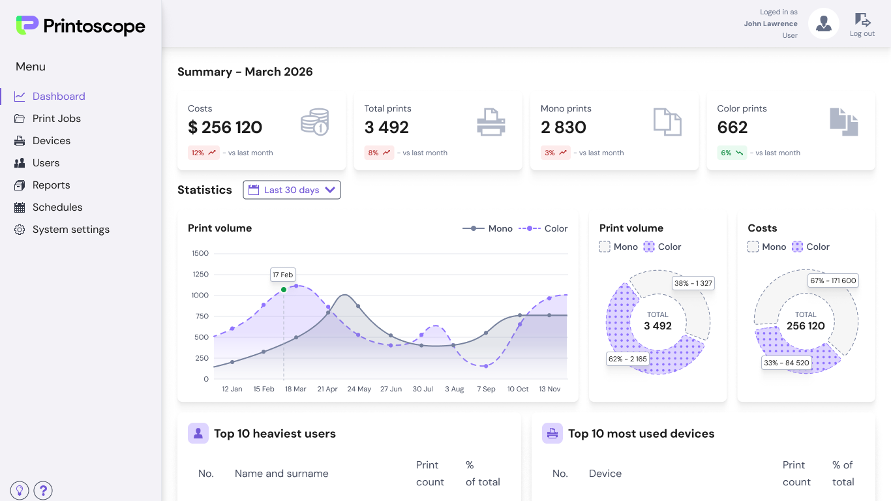This screenshot has width=891, height=501.
Task: Open Print Jobs in the sidebar menu
Action: (x=56, y=118)
